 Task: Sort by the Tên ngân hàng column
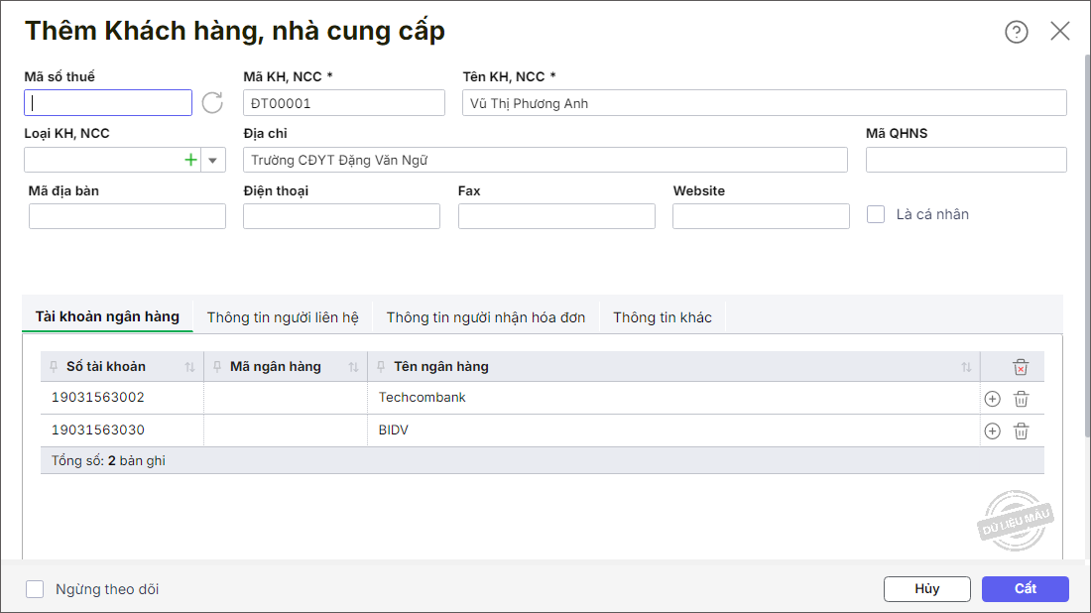966,367
